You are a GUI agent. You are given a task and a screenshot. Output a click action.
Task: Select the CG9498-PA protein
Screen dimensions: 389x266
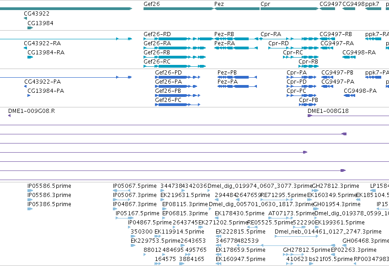point(349,96)
